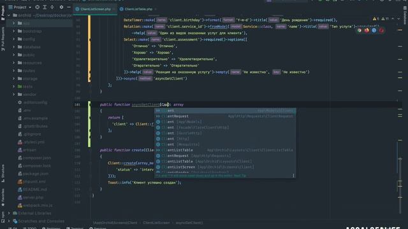Click the Next Tip link in the completion popup
Screen dimensions: 408x229
240,176
